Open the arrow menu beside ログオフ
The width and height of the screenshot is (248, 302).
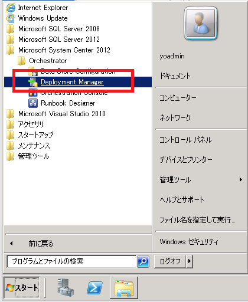pyautogui.click(x=190, y=261)
